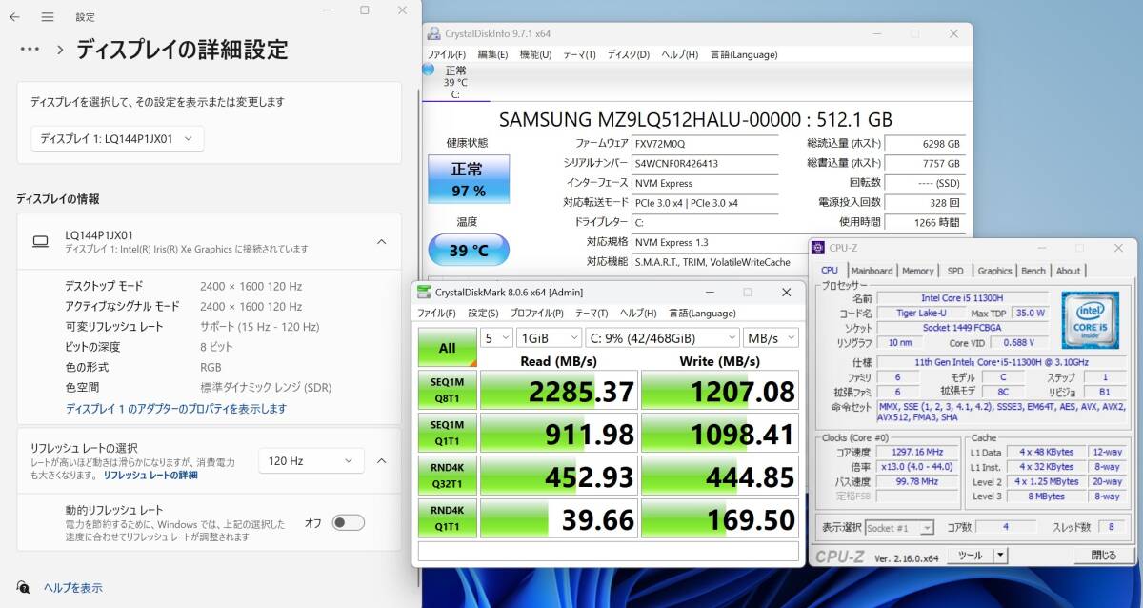
Task: Run the RND4K Q1T1 benchmark
Action: point(447,519)
